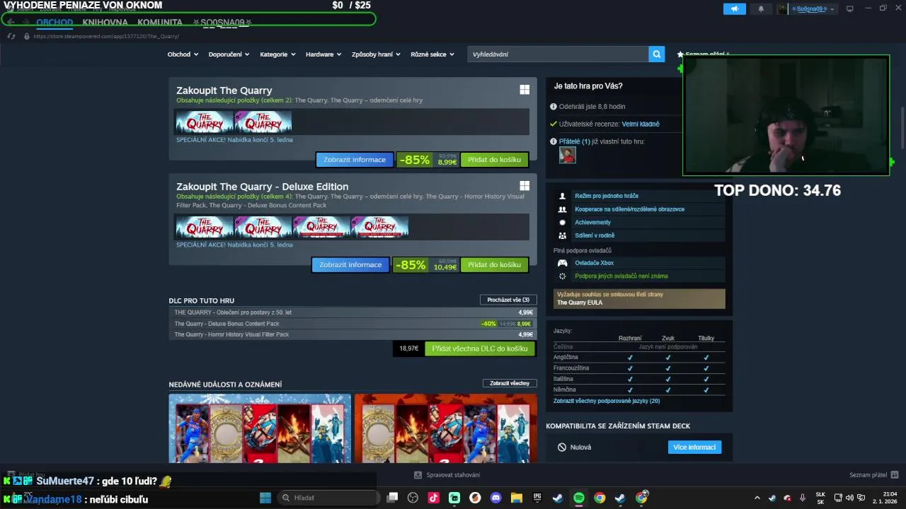This screenshot has height=509, width=906.
Task: Switch to the KNIHOVNA tab
Action: [105, 23]
